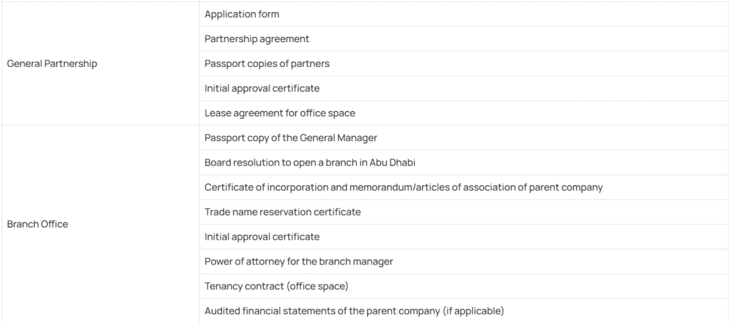Click Initial approval certificate under General Partnership
Screen dimensions: 730x323
(x=262, y=88)
